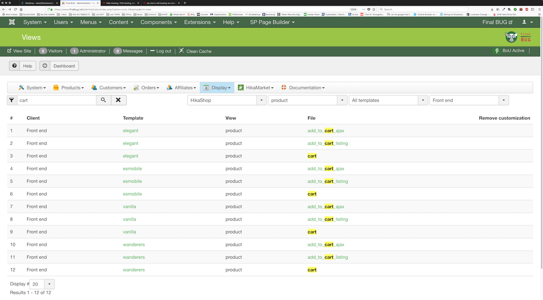Open the HikaShop component dropdown
The width and height of the screenshot is (543, 300).
[227, 100]
